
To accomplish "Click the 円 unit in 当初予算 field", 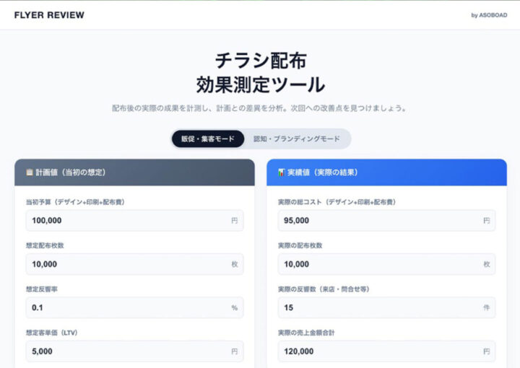I will click(x=235, y=221).
